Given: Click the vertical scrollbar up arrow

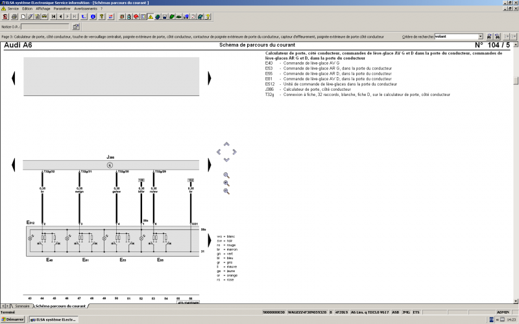Looking at the screenshot, I should [x=516, y=44].
